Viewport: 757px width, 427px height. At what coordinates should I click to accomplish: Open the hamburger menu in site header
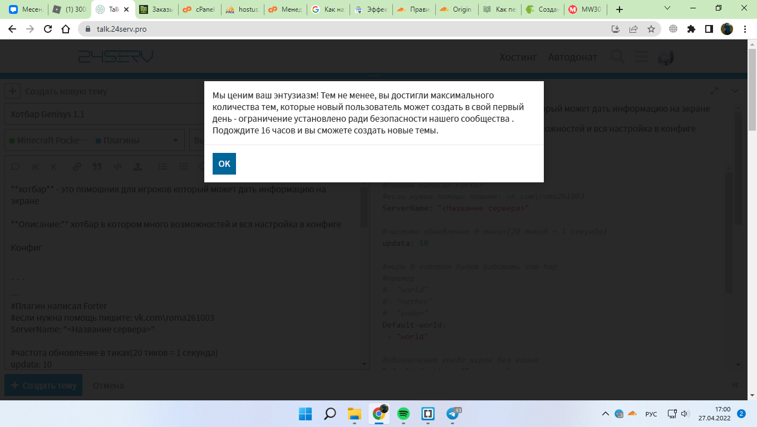(642, 57)
